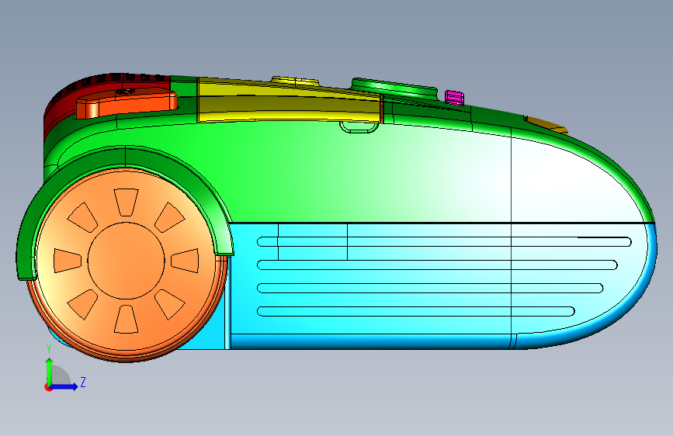673x436 pixels.
Task: Select the small loop recess below the yellow handle
Action: [359, 127]
